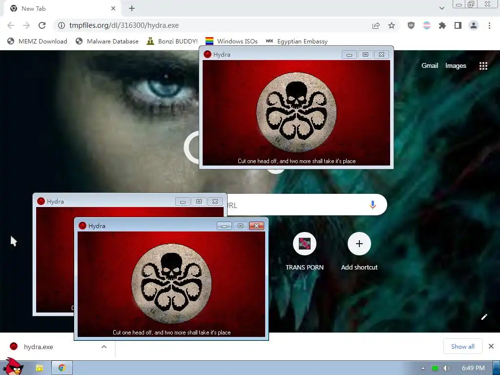Maximize the top Hydra window
Screen dimensions: 500x375
coord(365,55)
